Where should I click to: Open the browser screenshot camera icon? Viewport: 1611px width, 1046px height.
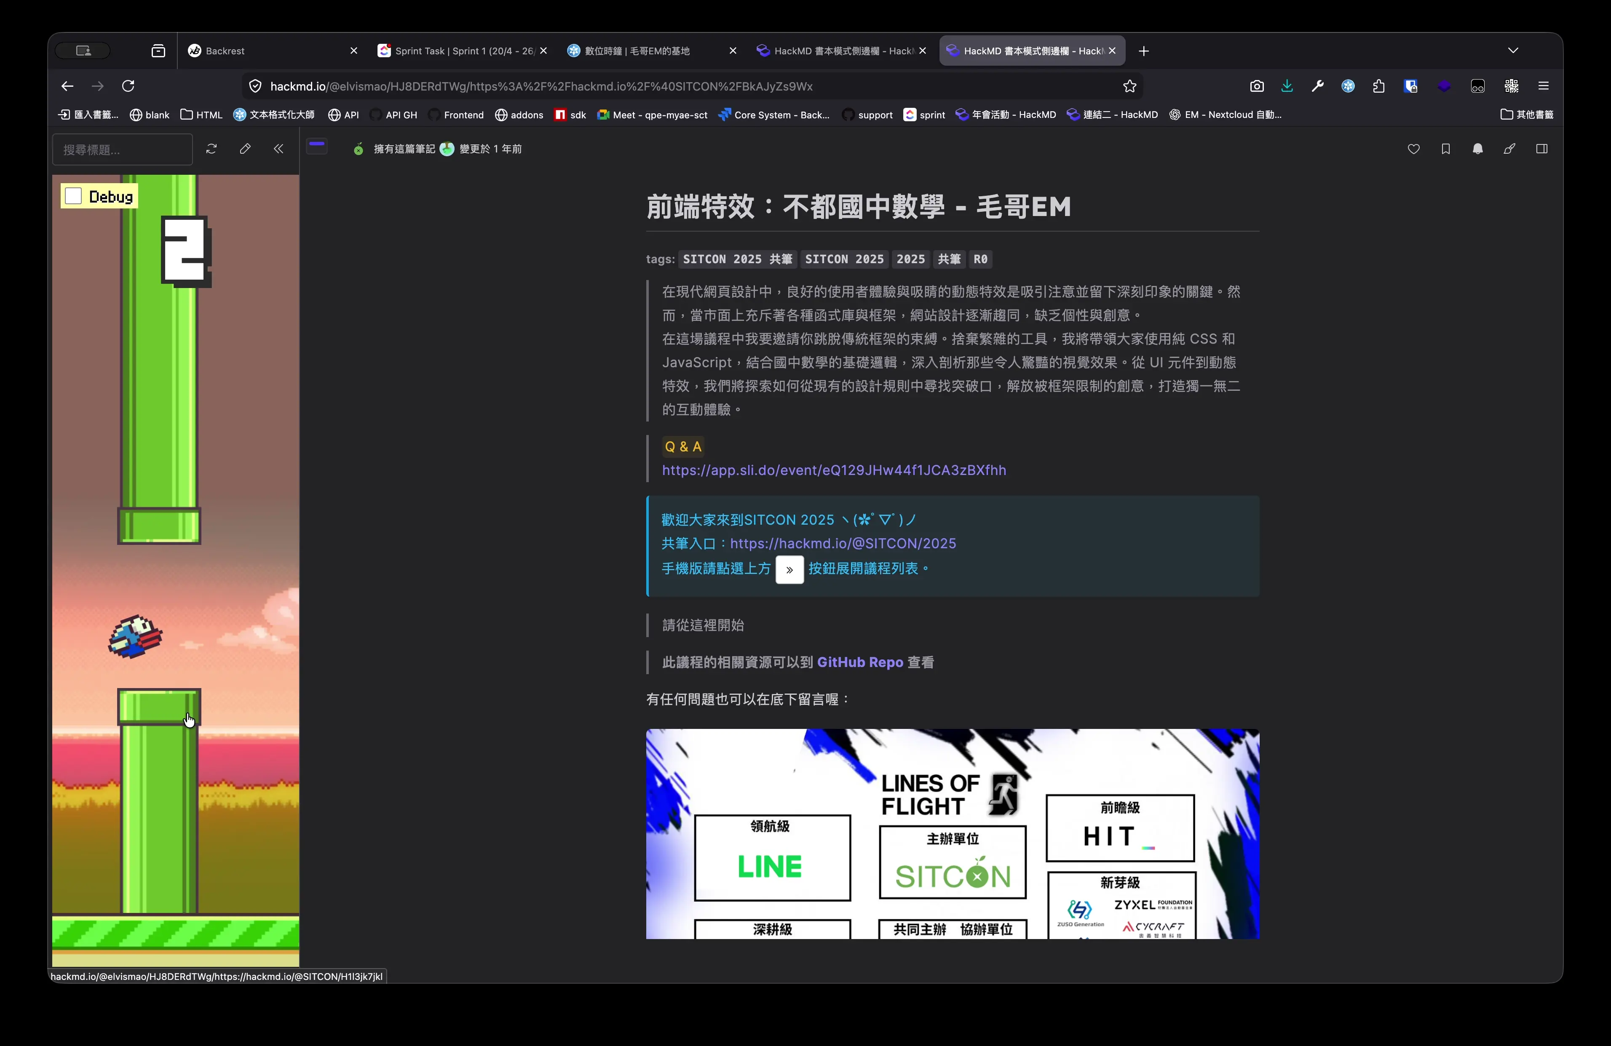tap(1256, 86)
